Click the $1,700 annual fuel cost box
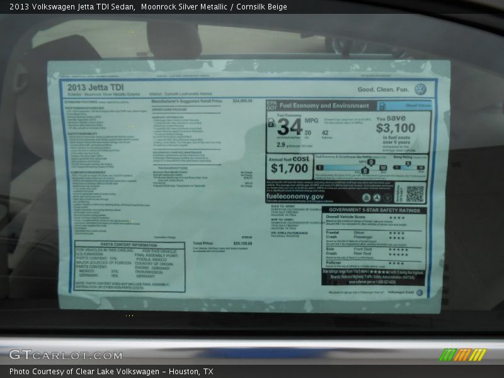The image size is (504, 378). [289, 164]
